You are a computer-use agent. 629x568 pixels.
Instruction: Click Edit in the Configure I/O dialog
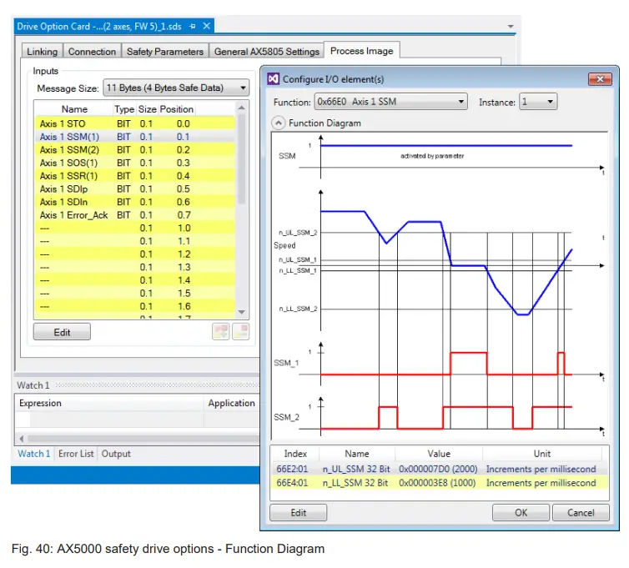[x=298, y=513]
